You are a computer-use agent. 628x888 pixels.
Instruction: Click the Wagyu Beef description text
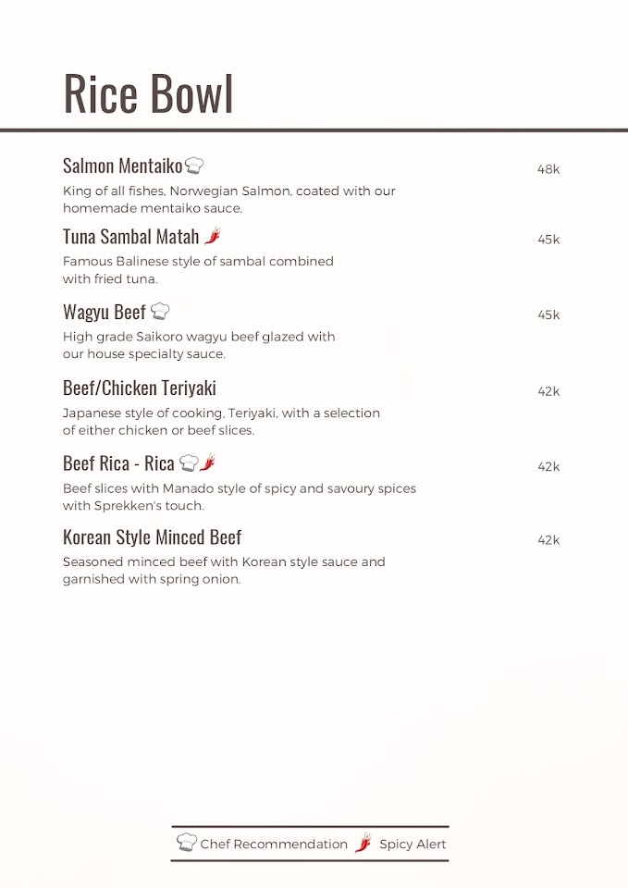click(x=198, y=345)
